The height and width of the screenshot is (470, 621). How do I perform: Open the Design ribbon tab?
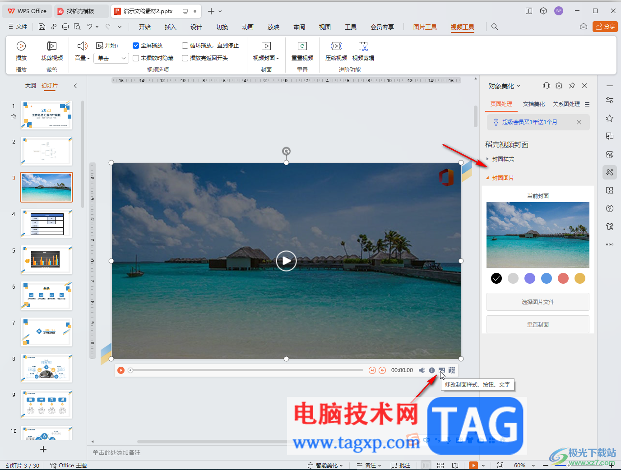[196, 27]
